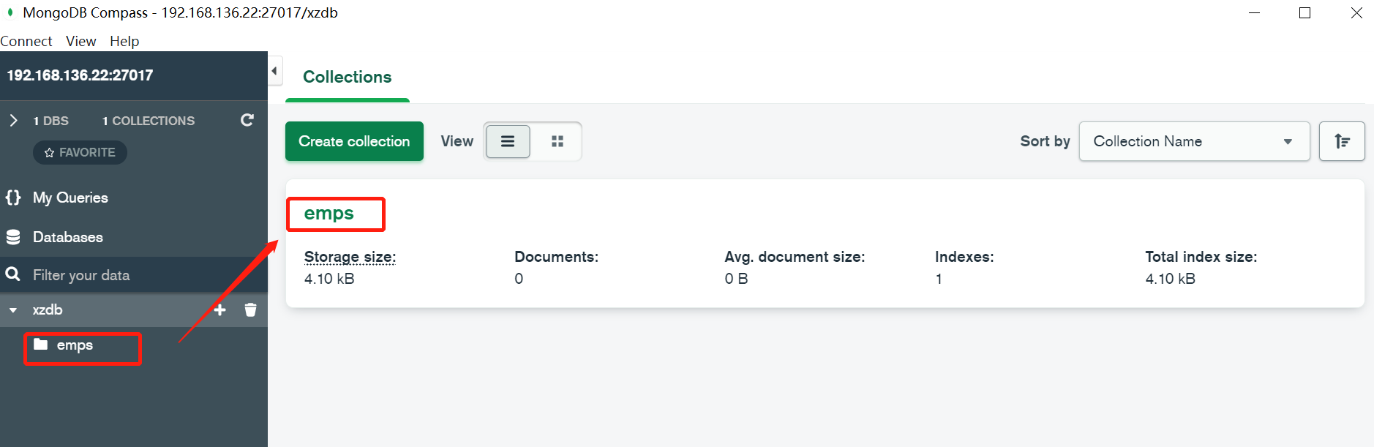
Task: Open the emps collection in sidebar tree
Action: (75, 345)
